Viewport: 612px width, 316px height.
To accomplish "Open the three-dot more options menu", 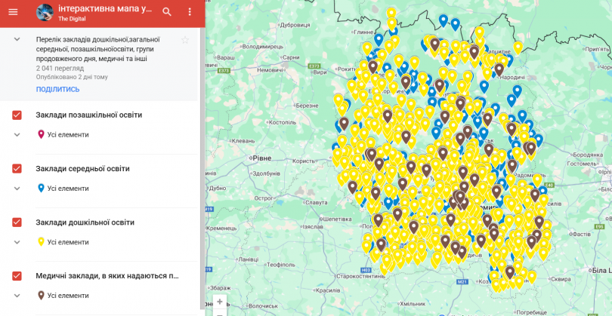I will pos(190,12).
